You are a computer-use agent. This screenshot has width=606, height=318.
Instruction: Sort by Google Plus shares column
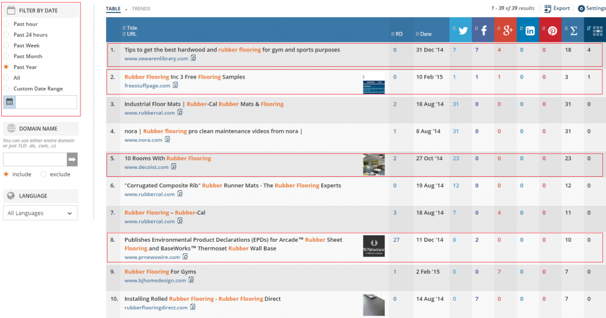[x=505, y=30]
